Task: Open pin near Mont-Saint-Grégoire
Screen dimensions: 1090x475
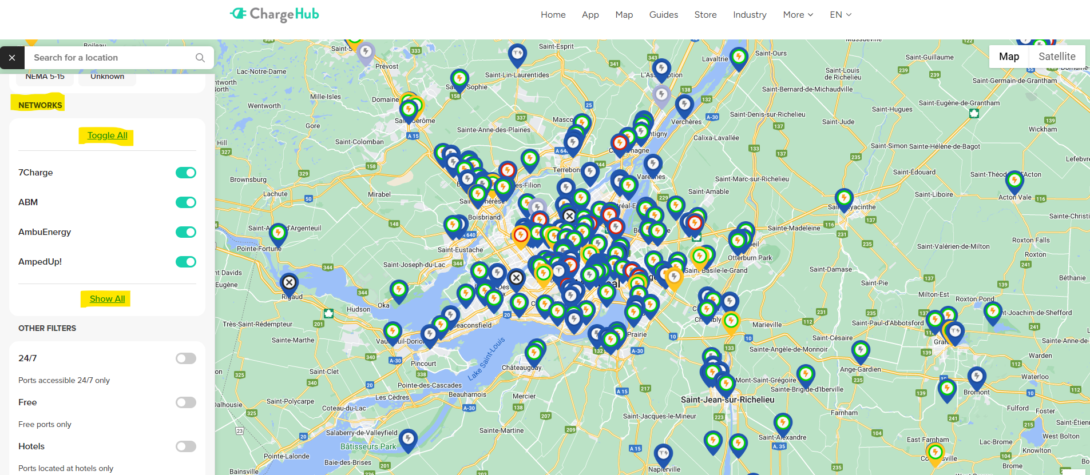Action: [x=806, y=376]
